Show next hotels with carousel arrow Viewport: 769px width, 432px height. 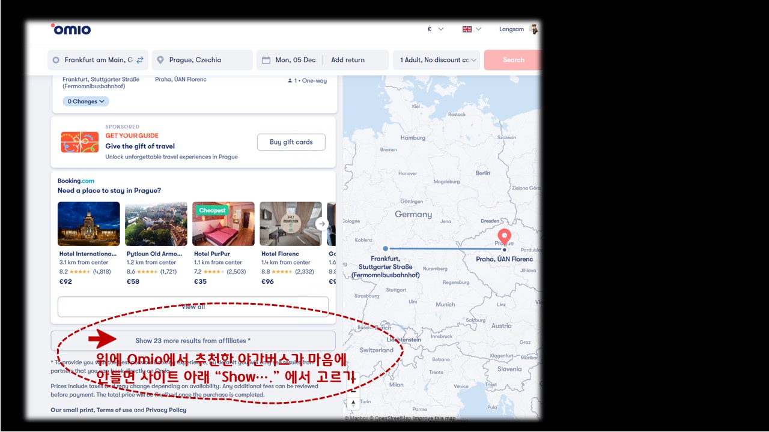pyautogui.click(x=322, y=224)
